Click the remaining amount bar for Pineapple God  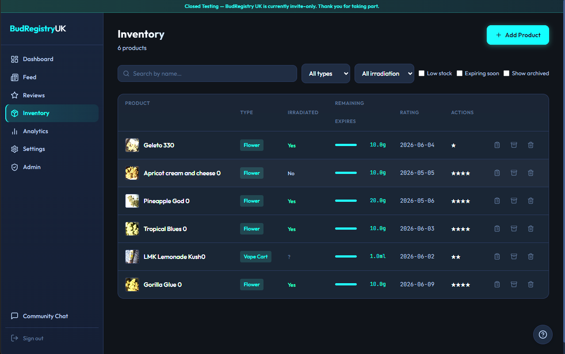pos(346,200)
